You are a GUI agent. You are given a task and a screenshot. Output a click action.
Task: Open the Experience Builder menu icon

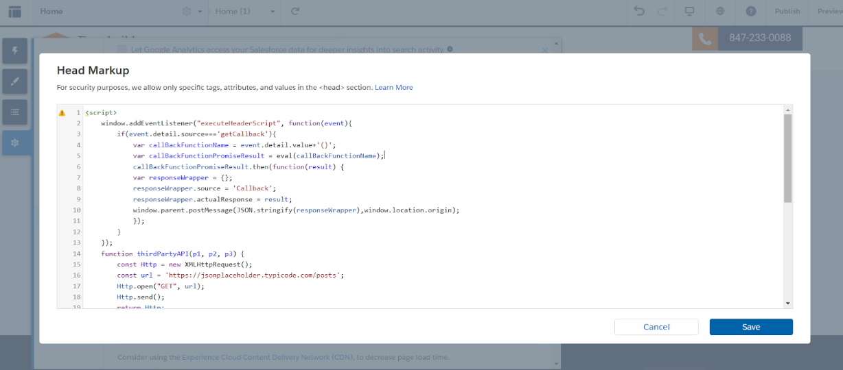(x=14, y=11)
